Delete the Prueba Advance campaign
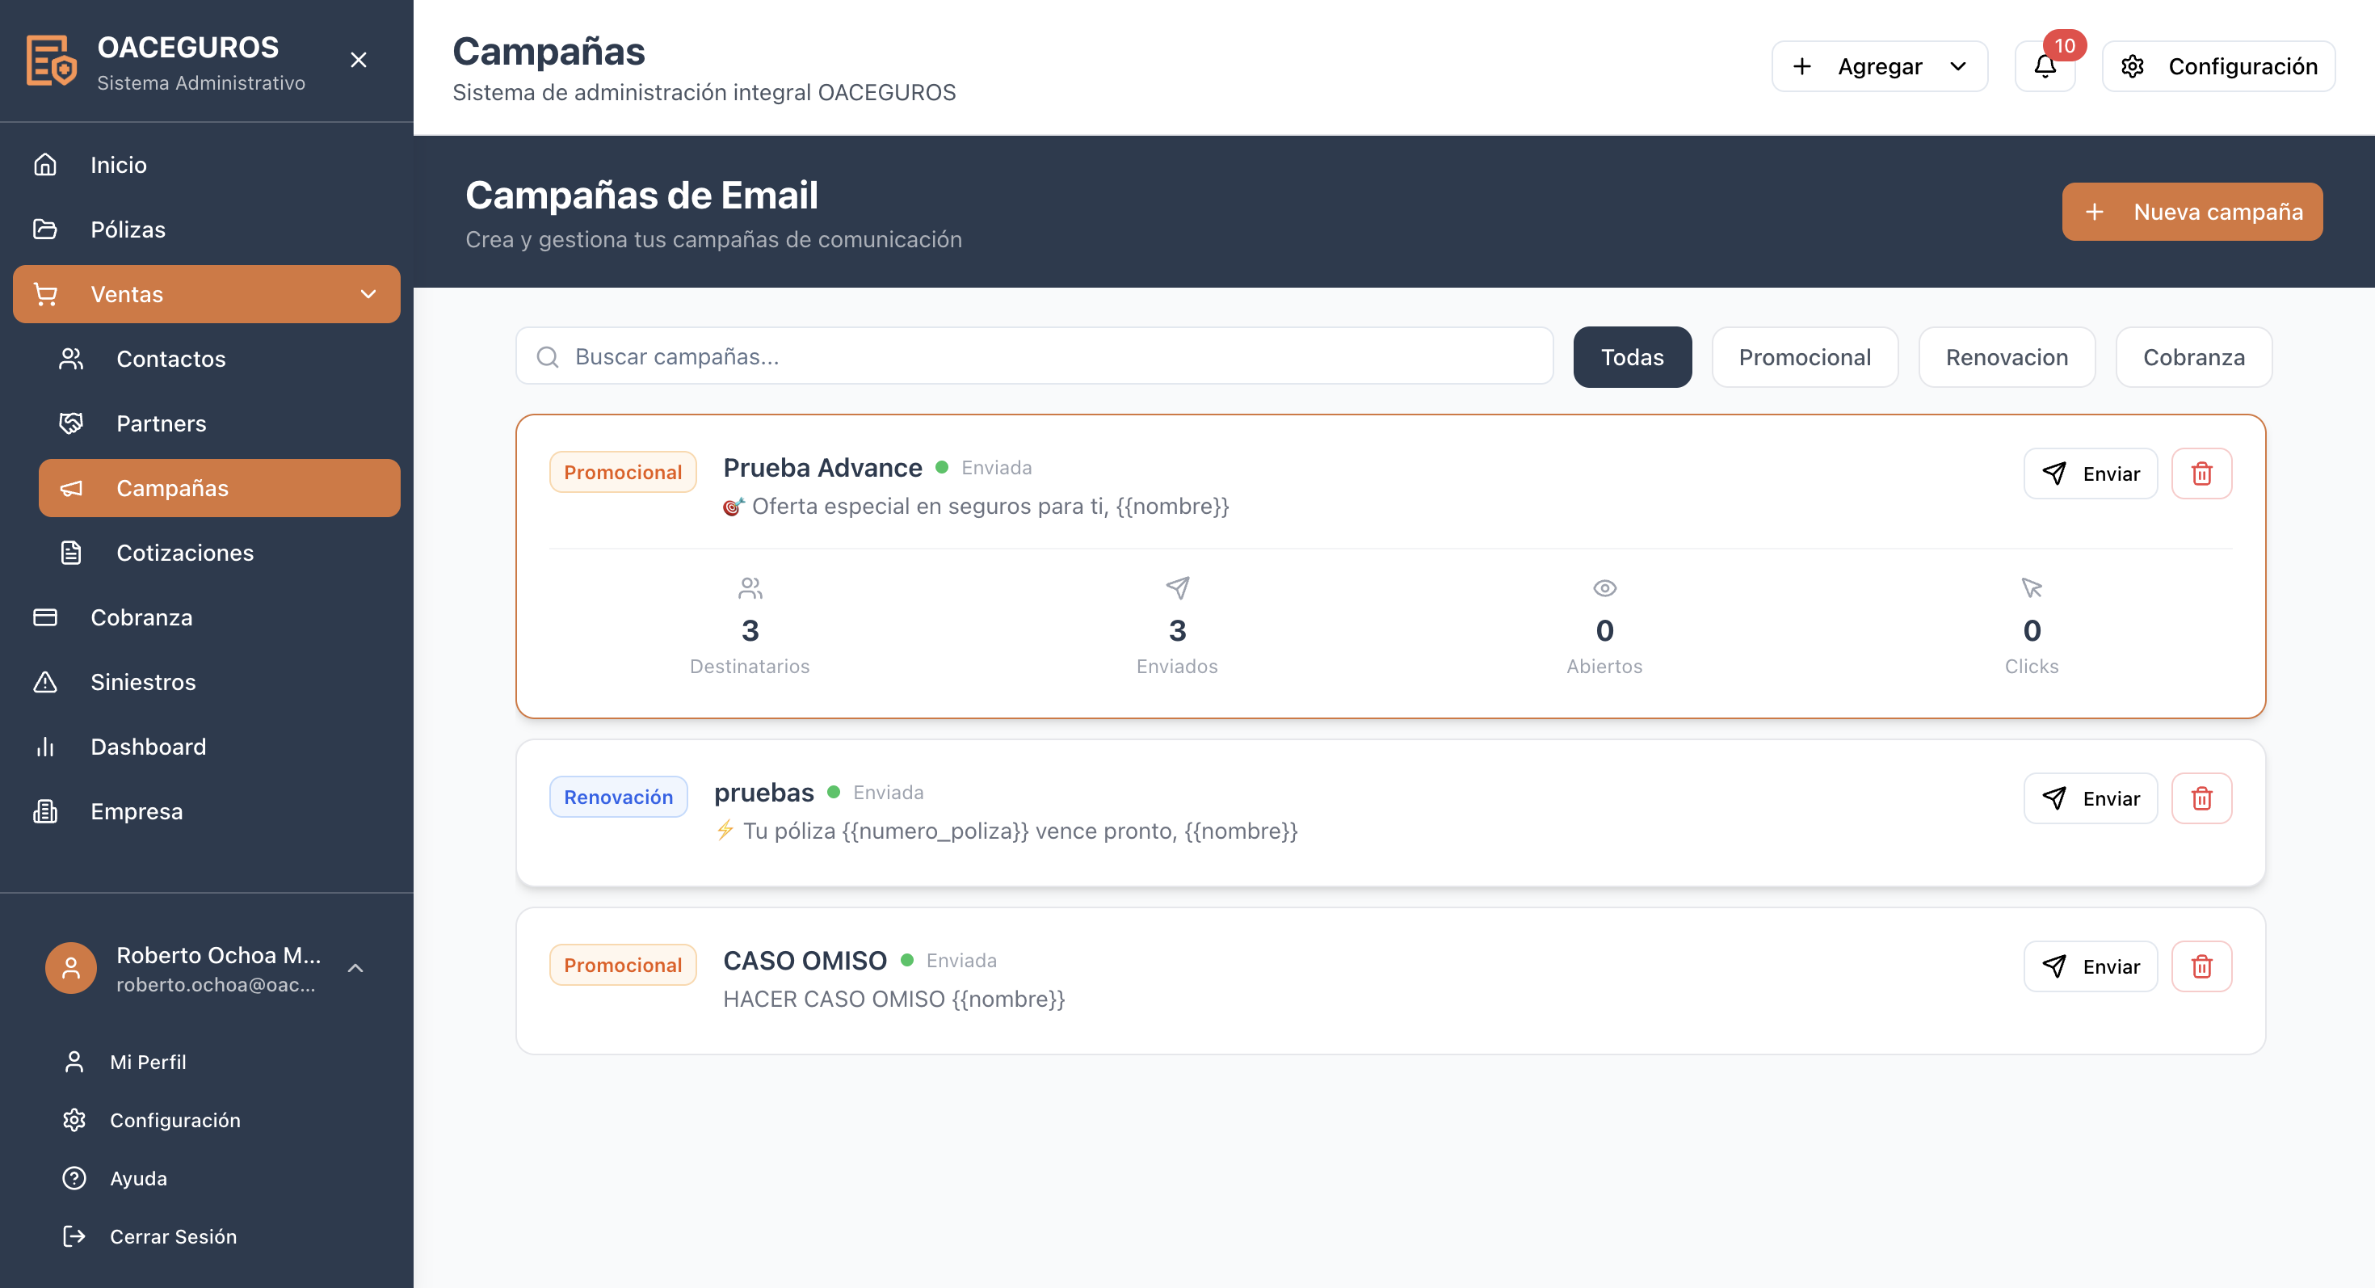Image resolution: width=2375 pixels, height=1288 pixels. tap(2201, 474)
